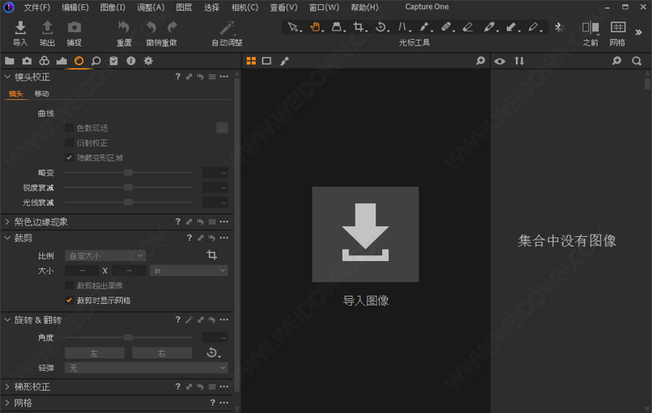Image resolution: width=652 pixels, height=413 pixels.
Task: Open the Capture camera tool tab
Action: point(27,61)
